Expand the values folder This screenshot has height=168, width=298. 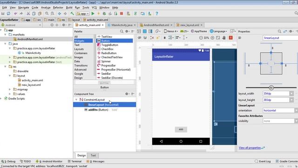(x=10, y=94)
